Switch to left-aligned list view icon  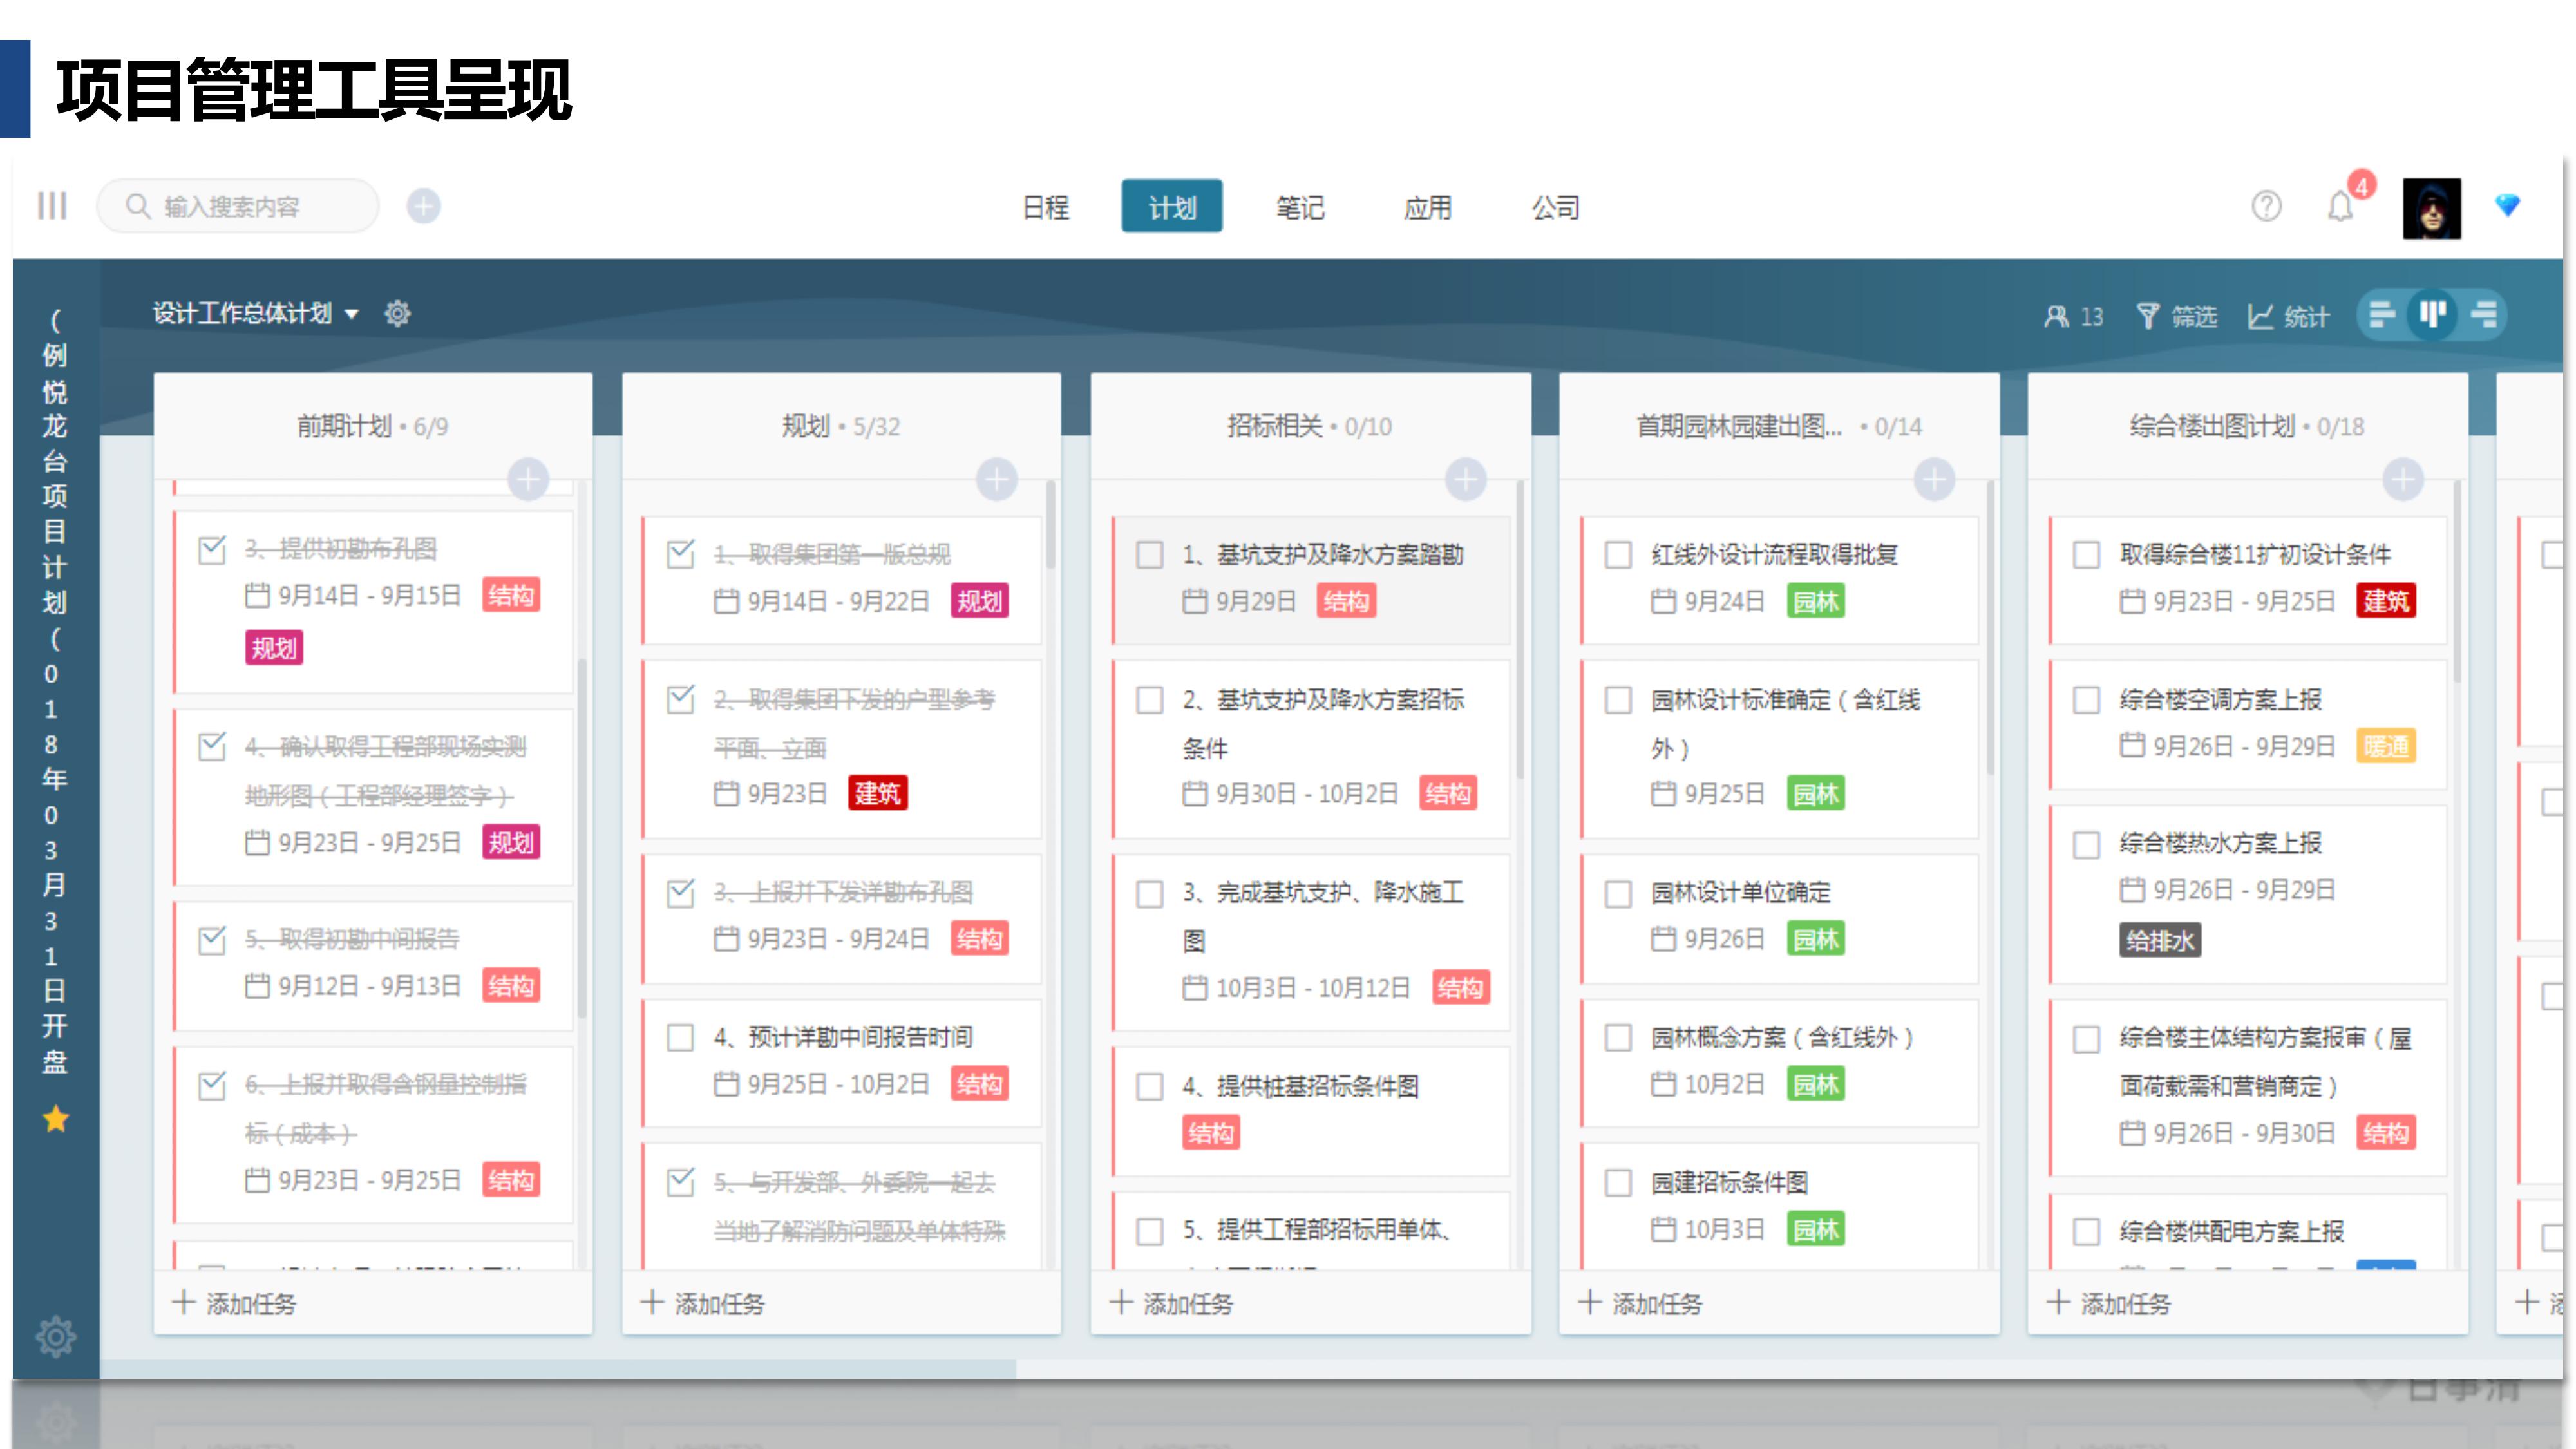point(2382,315)
